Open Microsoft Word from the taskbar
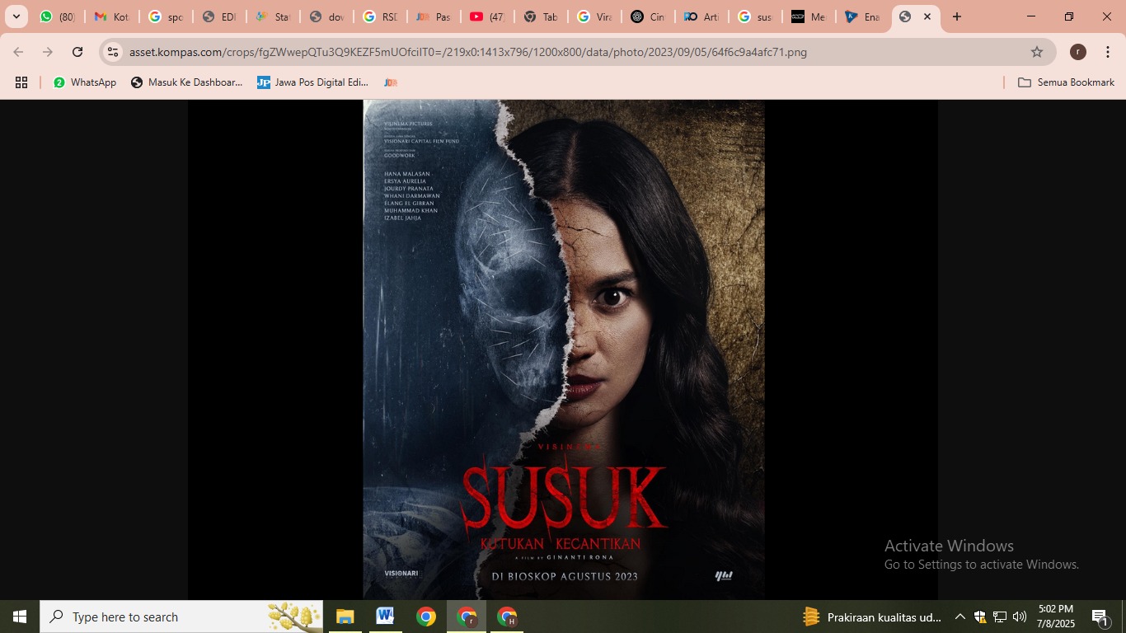1126x633 pixels. click(385, 617)
